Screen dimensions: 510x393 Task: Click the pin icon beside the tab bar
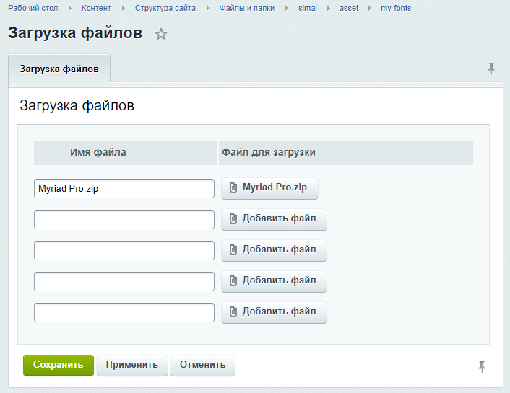[x=491, y=69]
